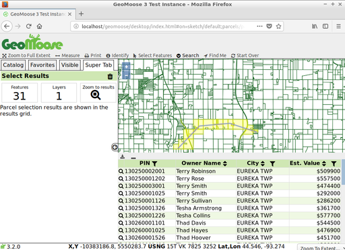Zoom to parcel 130250001226

(x=121, y=216)
